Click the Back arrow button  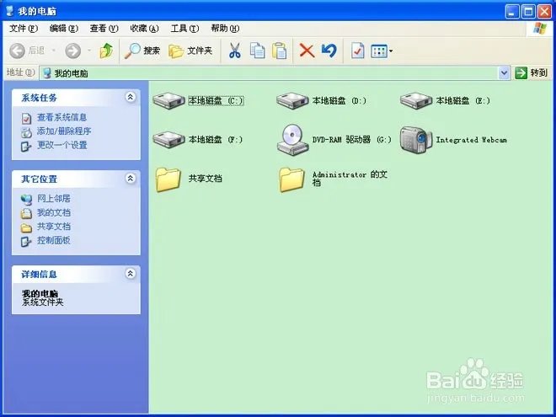17,51
